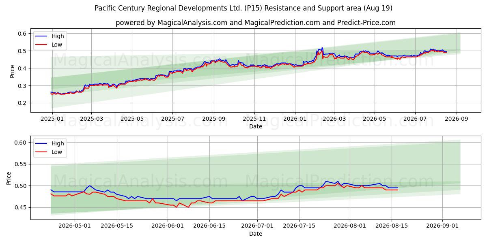Click the '2026-01' tick label
Viewport: 487px width, 243px height.
(x=295, y=119)
